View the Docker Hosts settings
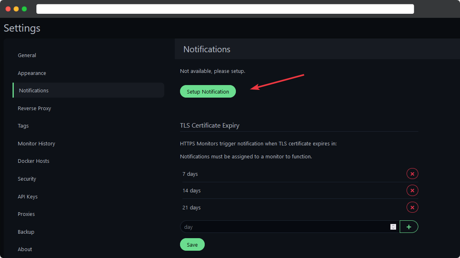The height and width of the screenshot is (258, 460). 34,161
